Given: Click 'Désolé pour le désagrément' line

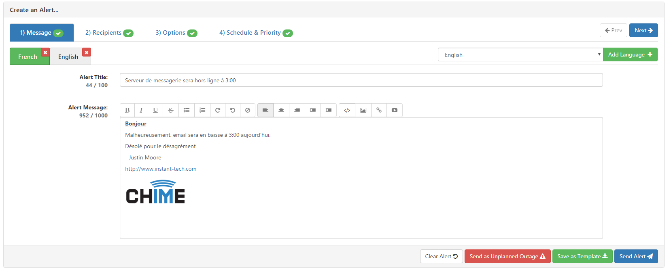Looking at the screenshot, I should [x=160, y=146].
